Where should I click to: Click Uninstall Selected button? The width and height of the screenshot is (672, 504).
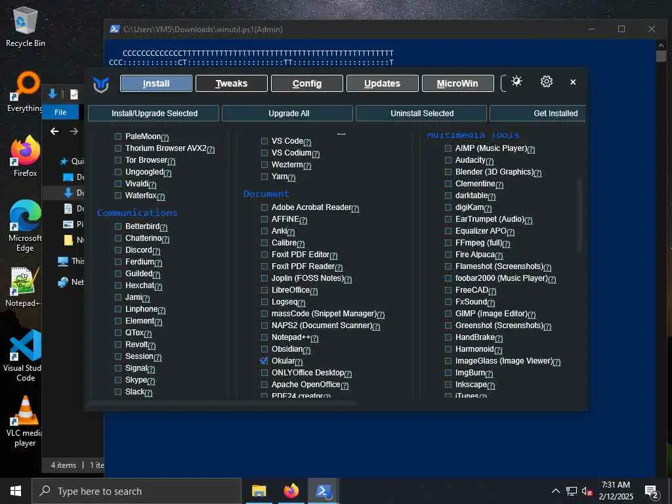tap(421, 114)
